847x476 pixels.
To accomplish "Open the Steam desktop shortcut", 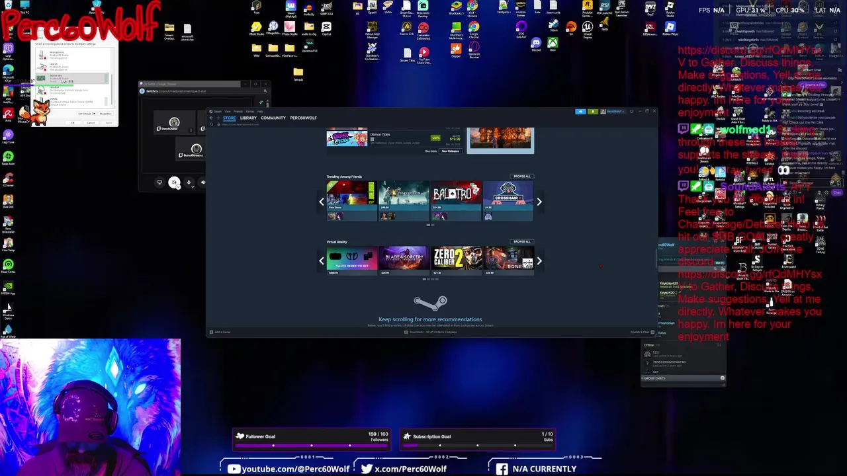I will [x=553, y=26].
